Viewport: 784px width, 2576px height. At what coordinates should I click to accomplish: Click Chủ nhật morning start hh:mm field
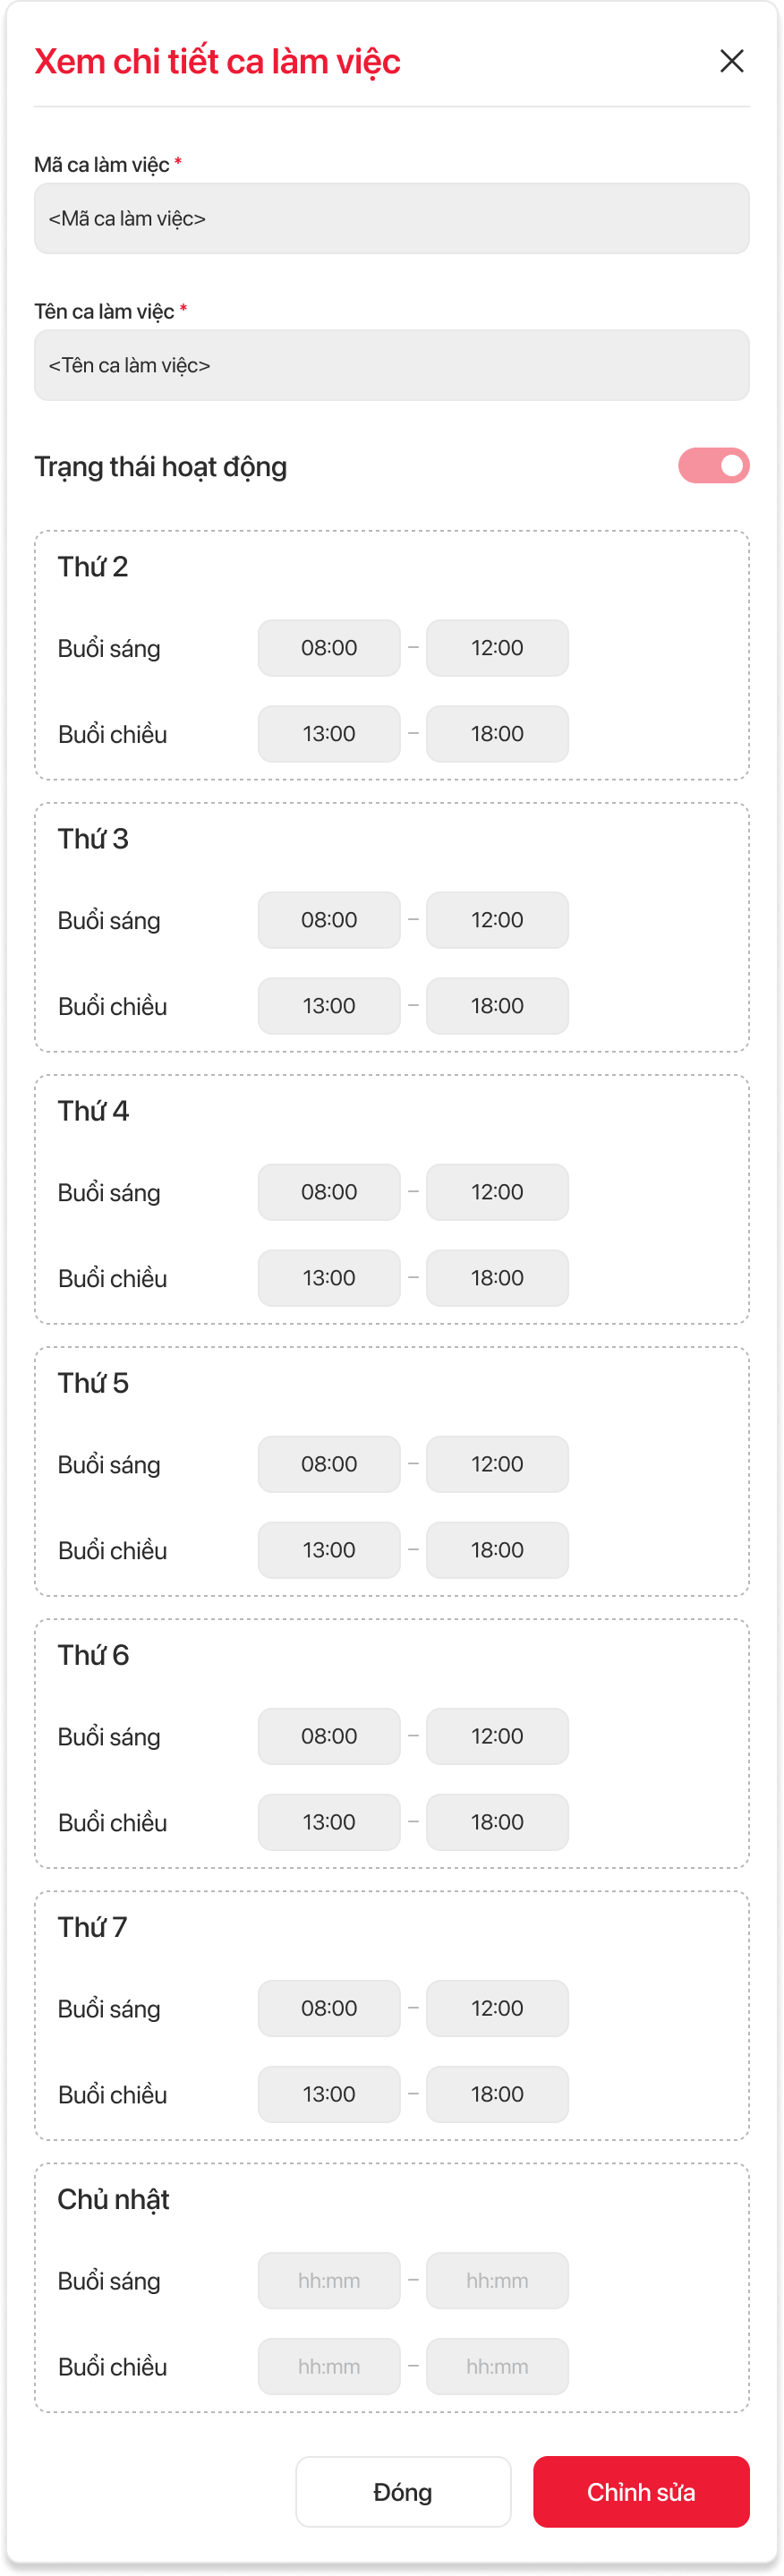tap(329, 2280)
